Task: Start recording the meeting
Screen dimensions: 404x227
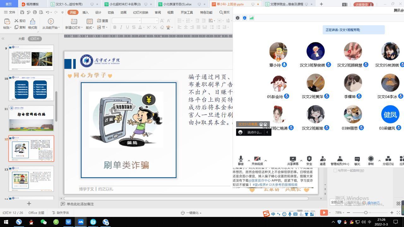Action: 371,160
